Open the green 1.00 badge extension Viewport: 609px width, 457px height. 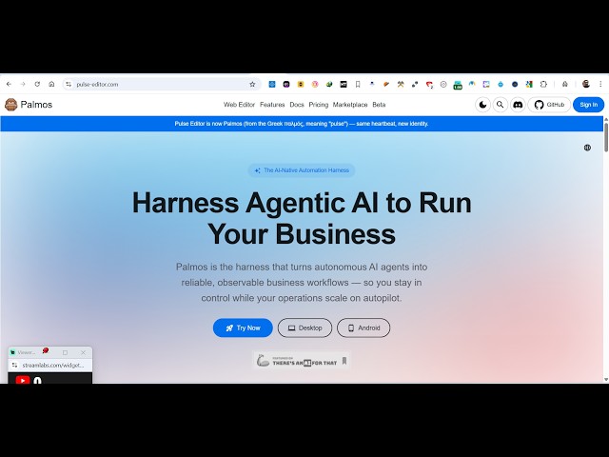[458, 85]
